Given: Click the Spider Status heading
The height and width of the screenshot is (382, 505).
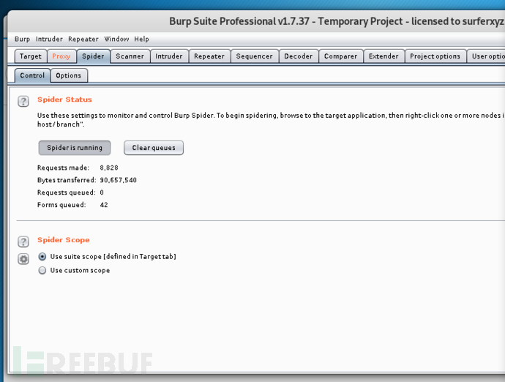Looking at the screenshot, I should tap(64, 100).
